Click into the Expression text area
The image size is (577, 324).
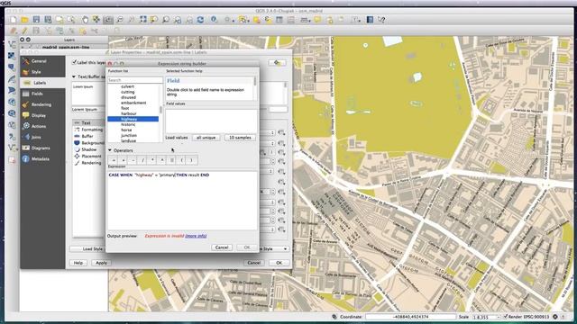click(x=182, y=201)
